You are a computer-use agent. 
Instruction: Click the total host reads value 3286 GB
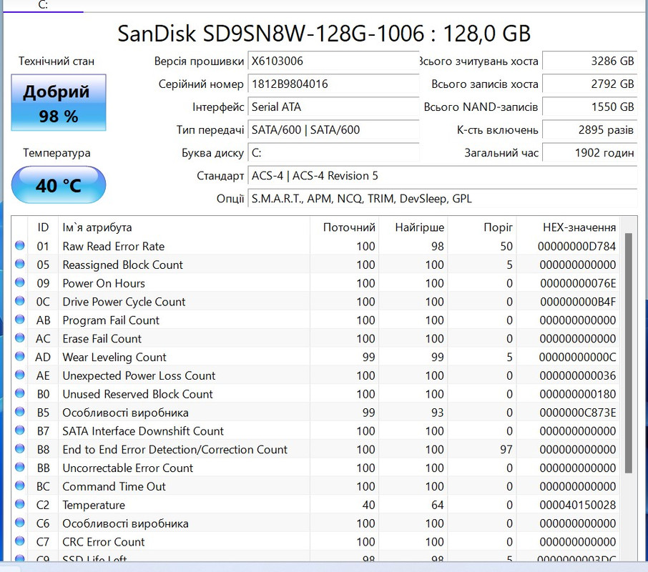pyautogui.click(x=590, y=61)
